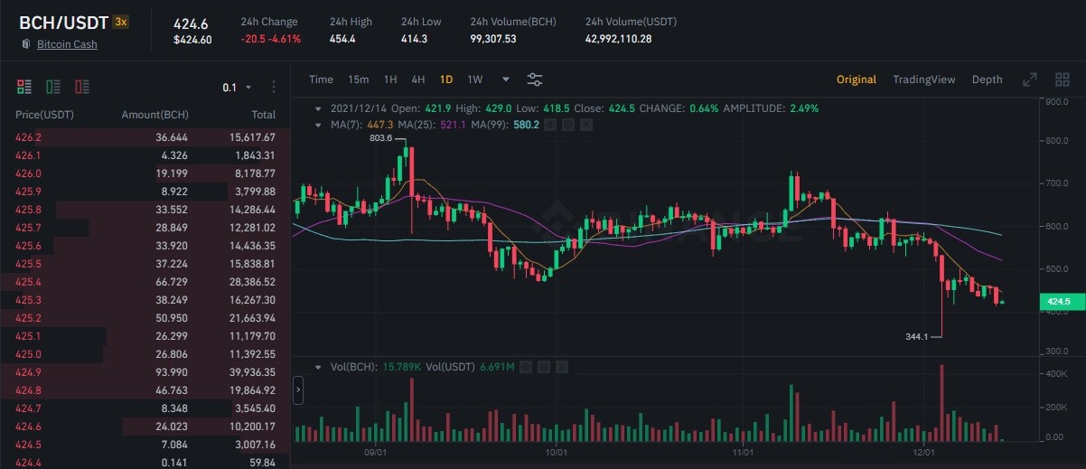Click the 344.1 low marker on chart

[917, 337]
